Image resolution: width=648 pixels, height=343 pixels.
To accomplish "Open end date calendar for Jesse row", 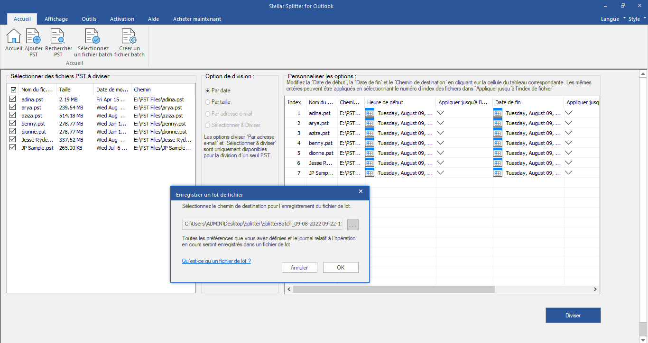I will (498, 163).
